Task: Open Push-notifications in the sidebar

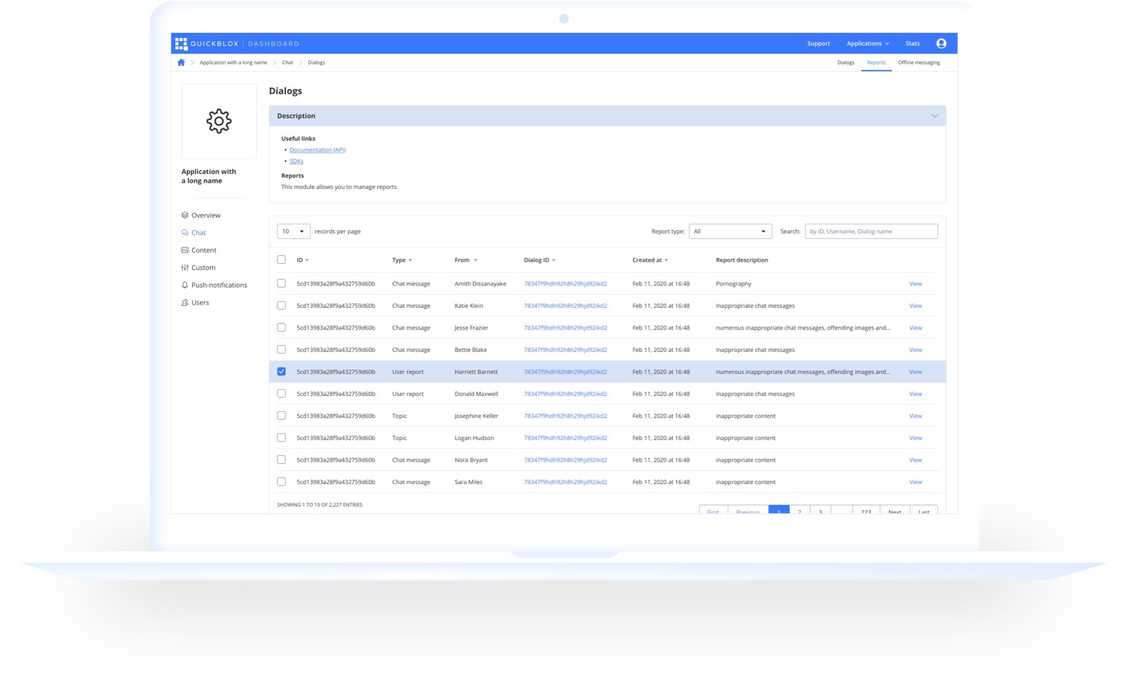Action: (214, 285)
